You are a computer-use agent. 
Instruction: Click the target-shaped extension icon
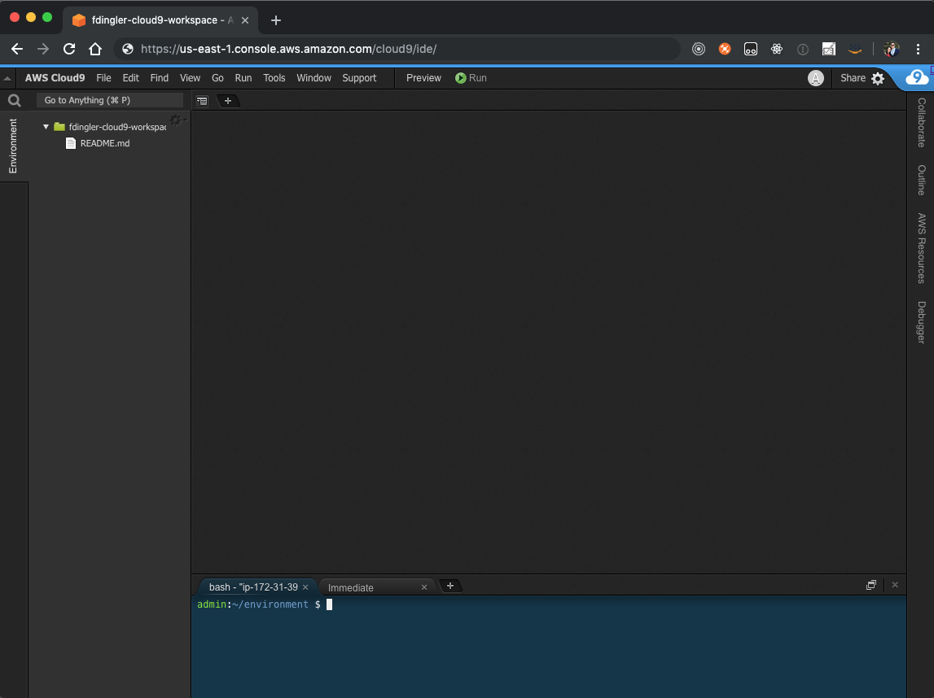click(x=699, y=50)
